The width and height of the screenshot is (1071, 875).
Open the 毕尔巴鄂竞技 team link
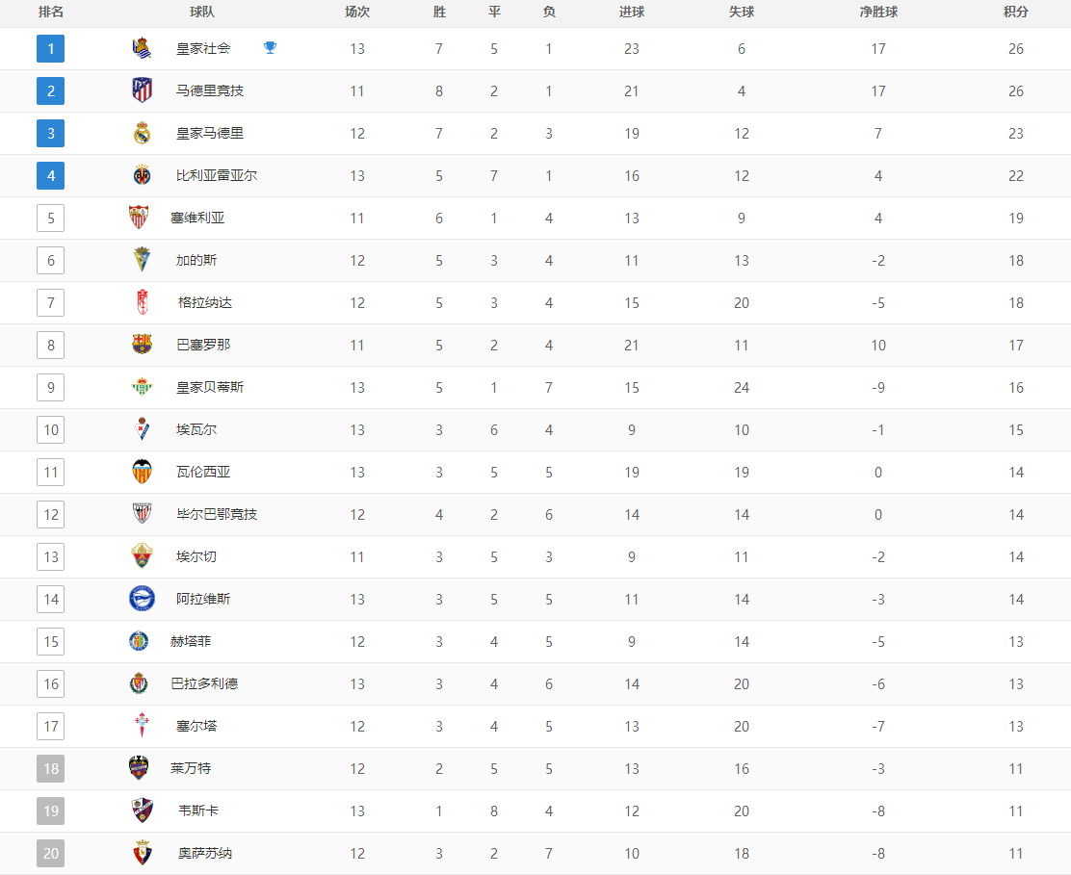217,514
